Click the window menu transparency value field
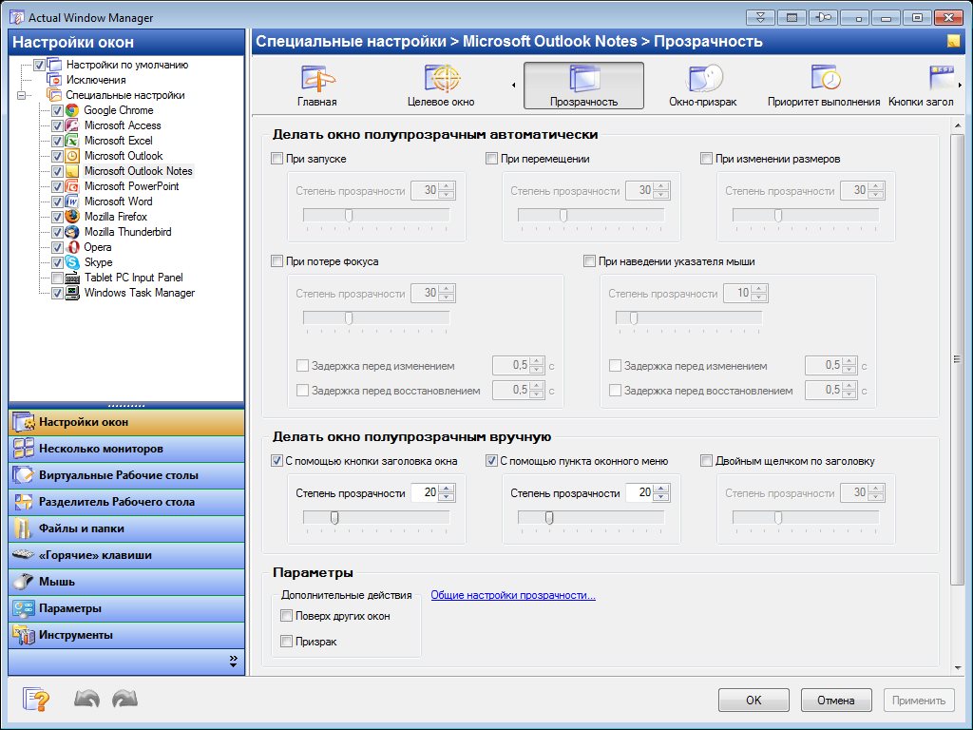 point(638,493)
